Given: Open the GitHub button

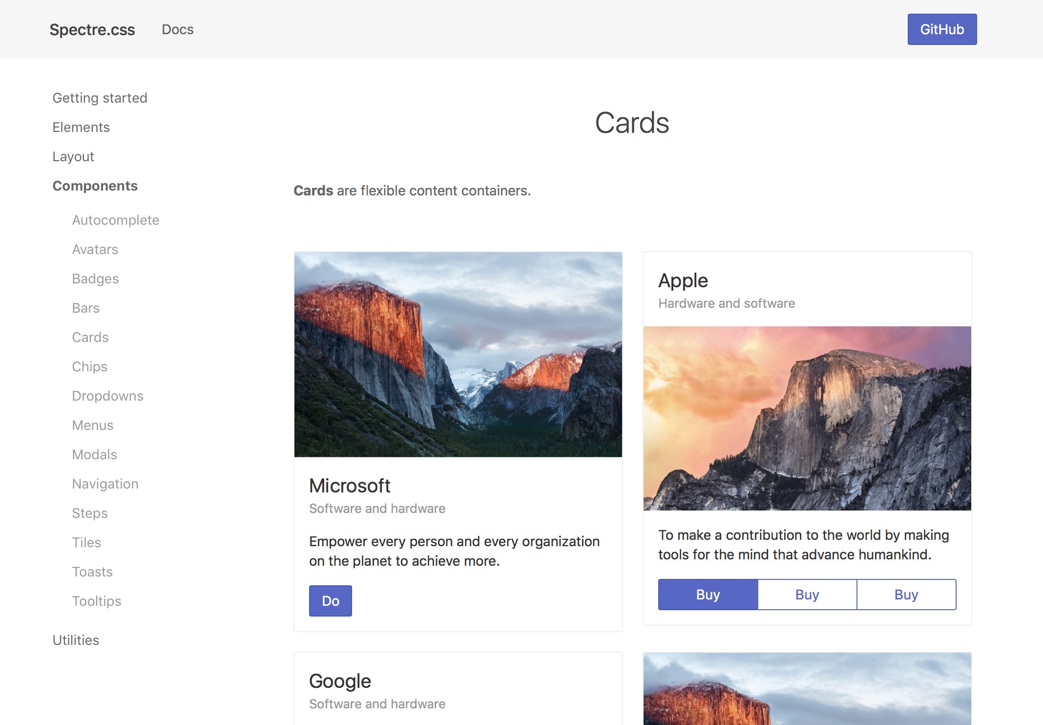Looking at the screenshot, I should click(942, 29).
